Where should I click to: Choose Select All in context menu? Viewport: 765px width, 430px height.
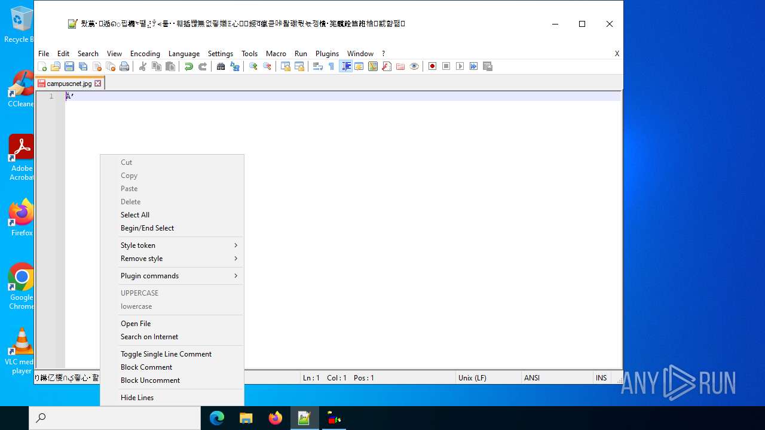(172, 215)
